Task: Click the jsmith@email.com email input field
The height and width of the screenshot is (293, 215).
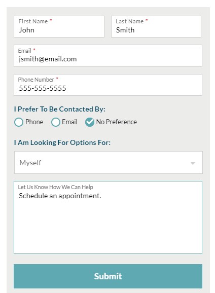Action: click(108, 56)
